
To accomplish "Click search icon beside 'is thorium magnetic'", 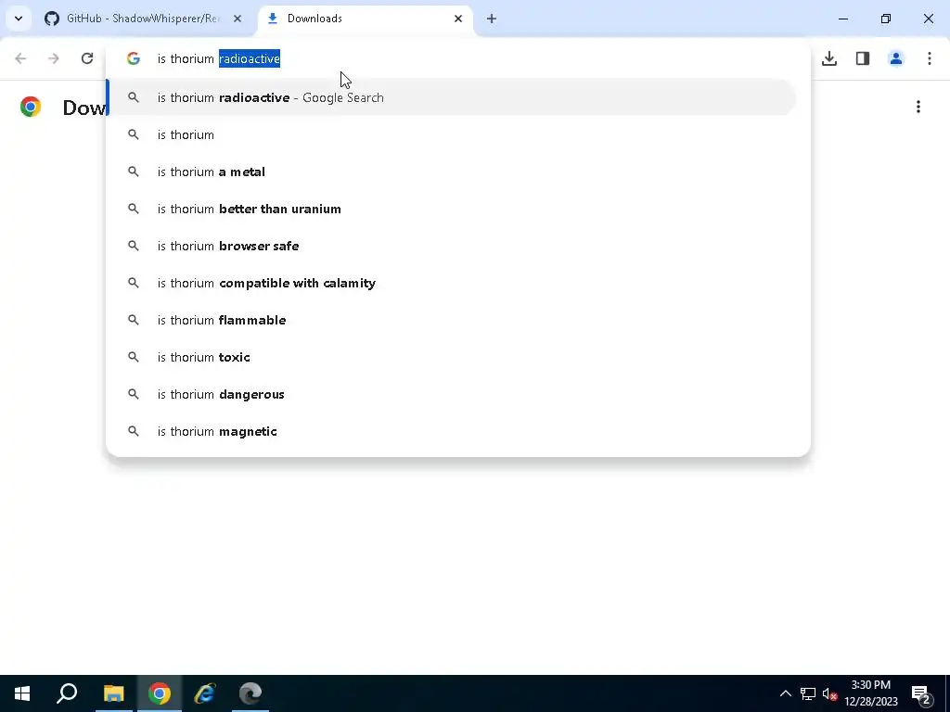I will [x=134, y=431].
